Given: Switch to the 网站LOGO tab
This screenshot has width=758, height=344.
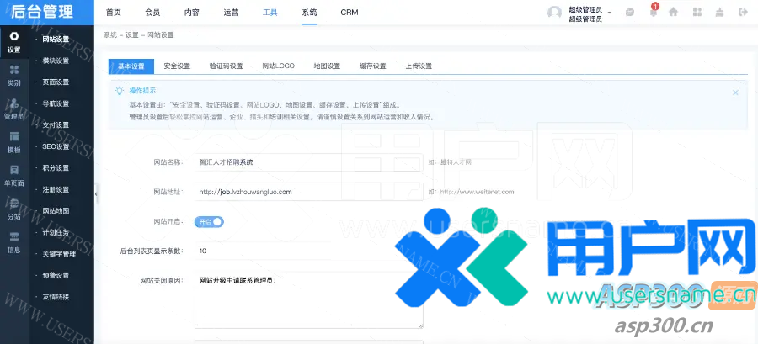Looking at the screenshot, I should (278, 66).
